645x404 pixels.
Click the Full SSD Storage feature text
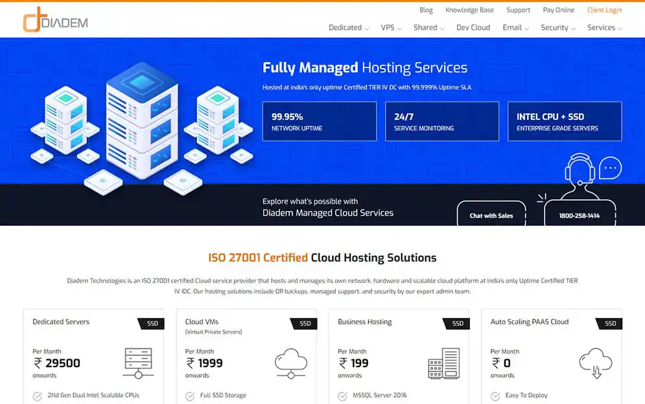pyautogui.click(x=223, y=396)
